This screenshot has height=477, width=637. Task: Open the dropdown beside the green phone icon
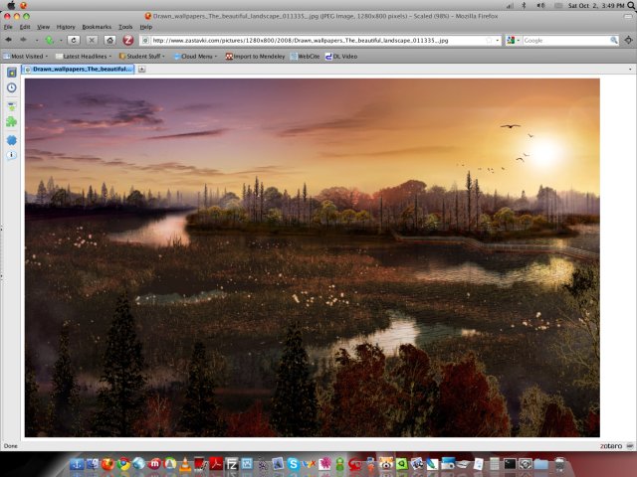click(x=61, y=41)
